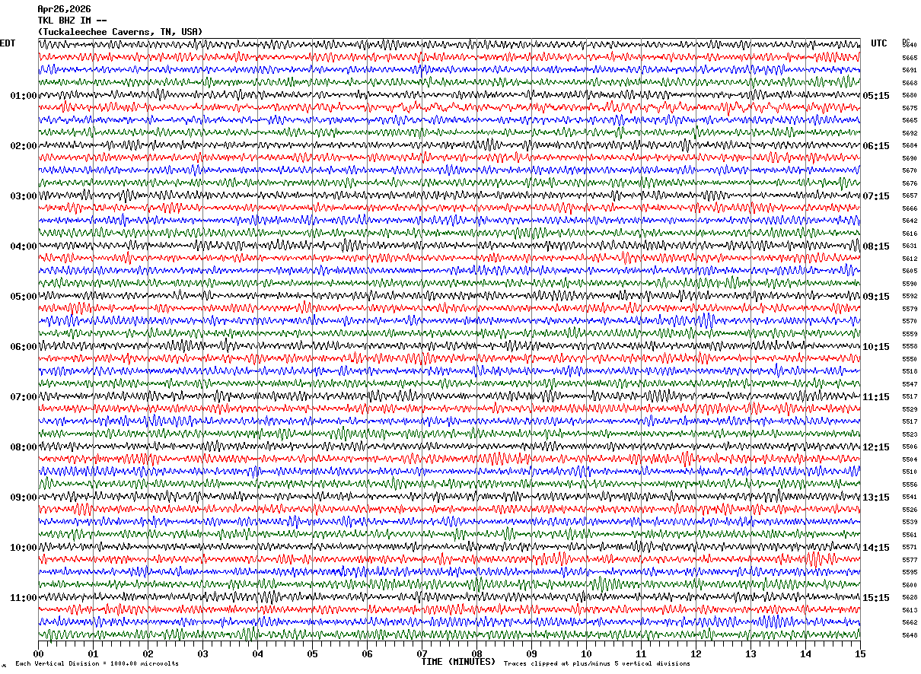Click the DC offset value 5662
921x674 pixels.
[910, 623]
